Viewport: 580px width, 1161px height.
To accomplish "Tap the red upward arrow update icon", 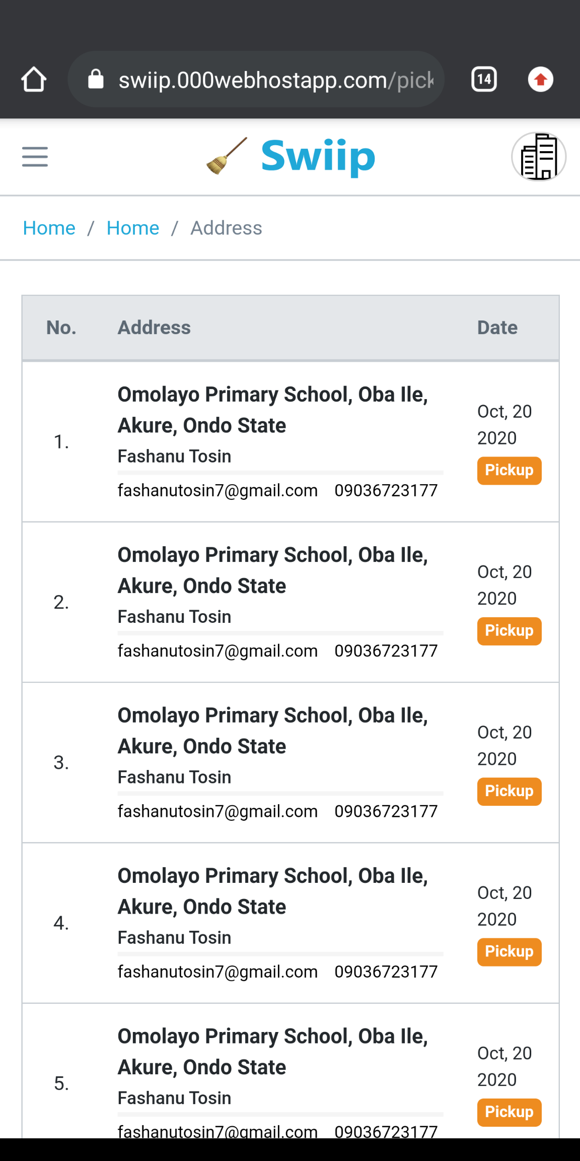I will (540, 80).
